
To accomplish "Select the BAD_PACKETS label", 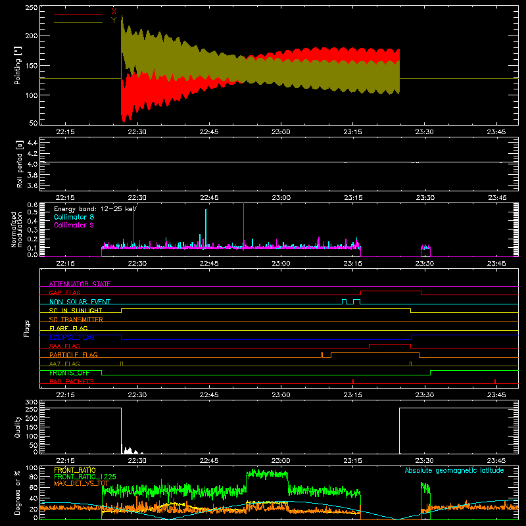I will (x=72, y=381).
